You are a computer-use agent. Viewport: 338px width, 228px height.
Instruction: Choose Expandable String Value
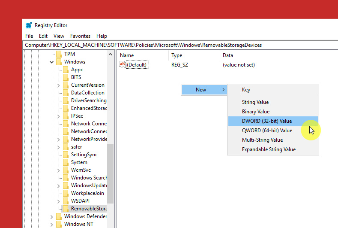pos(273,149)
